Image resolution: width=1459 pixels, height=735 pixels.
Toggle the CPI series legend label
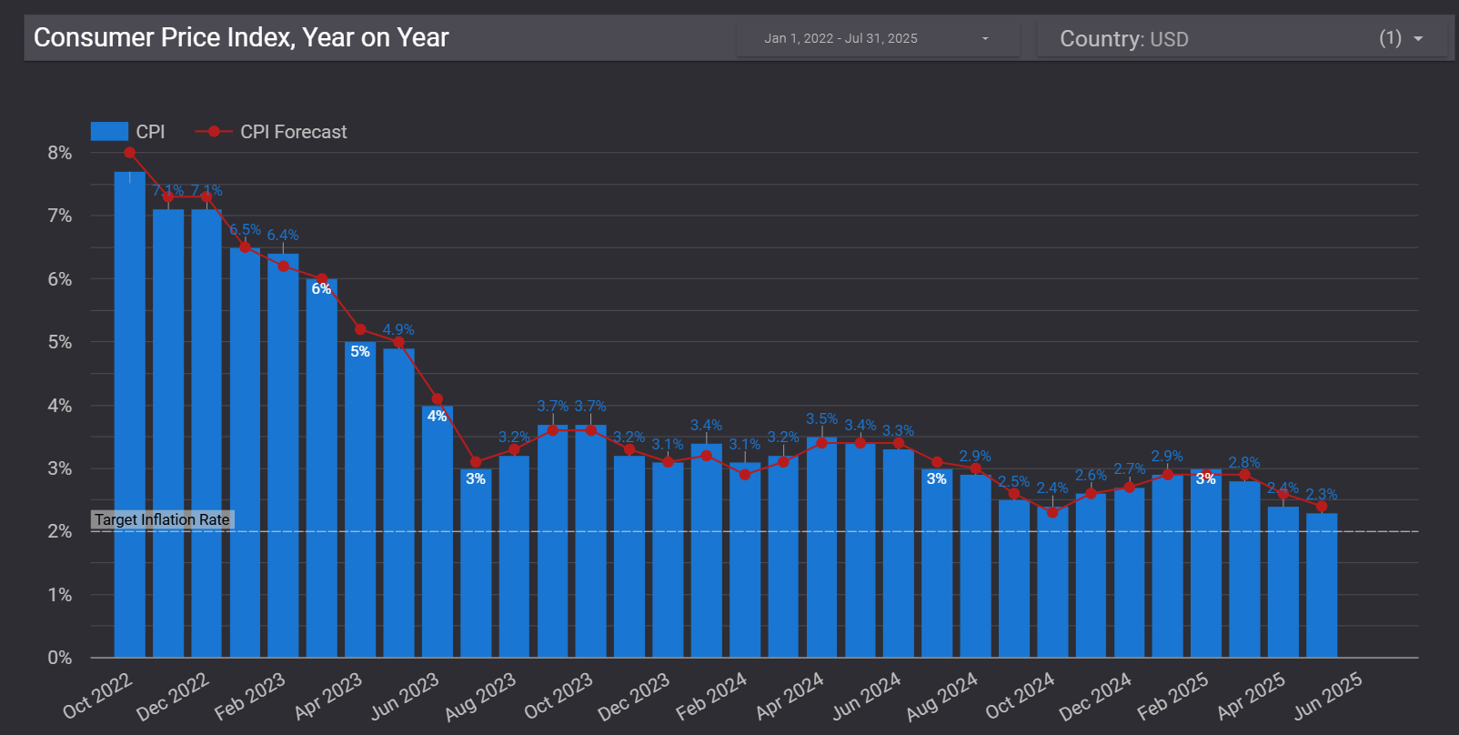[x=151, y=132]
